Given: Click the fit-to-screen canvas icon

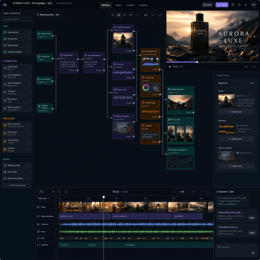Looking at the screenshot, I should 160,15.
